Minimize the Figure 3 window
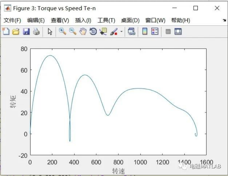 (x=174, y=8)
